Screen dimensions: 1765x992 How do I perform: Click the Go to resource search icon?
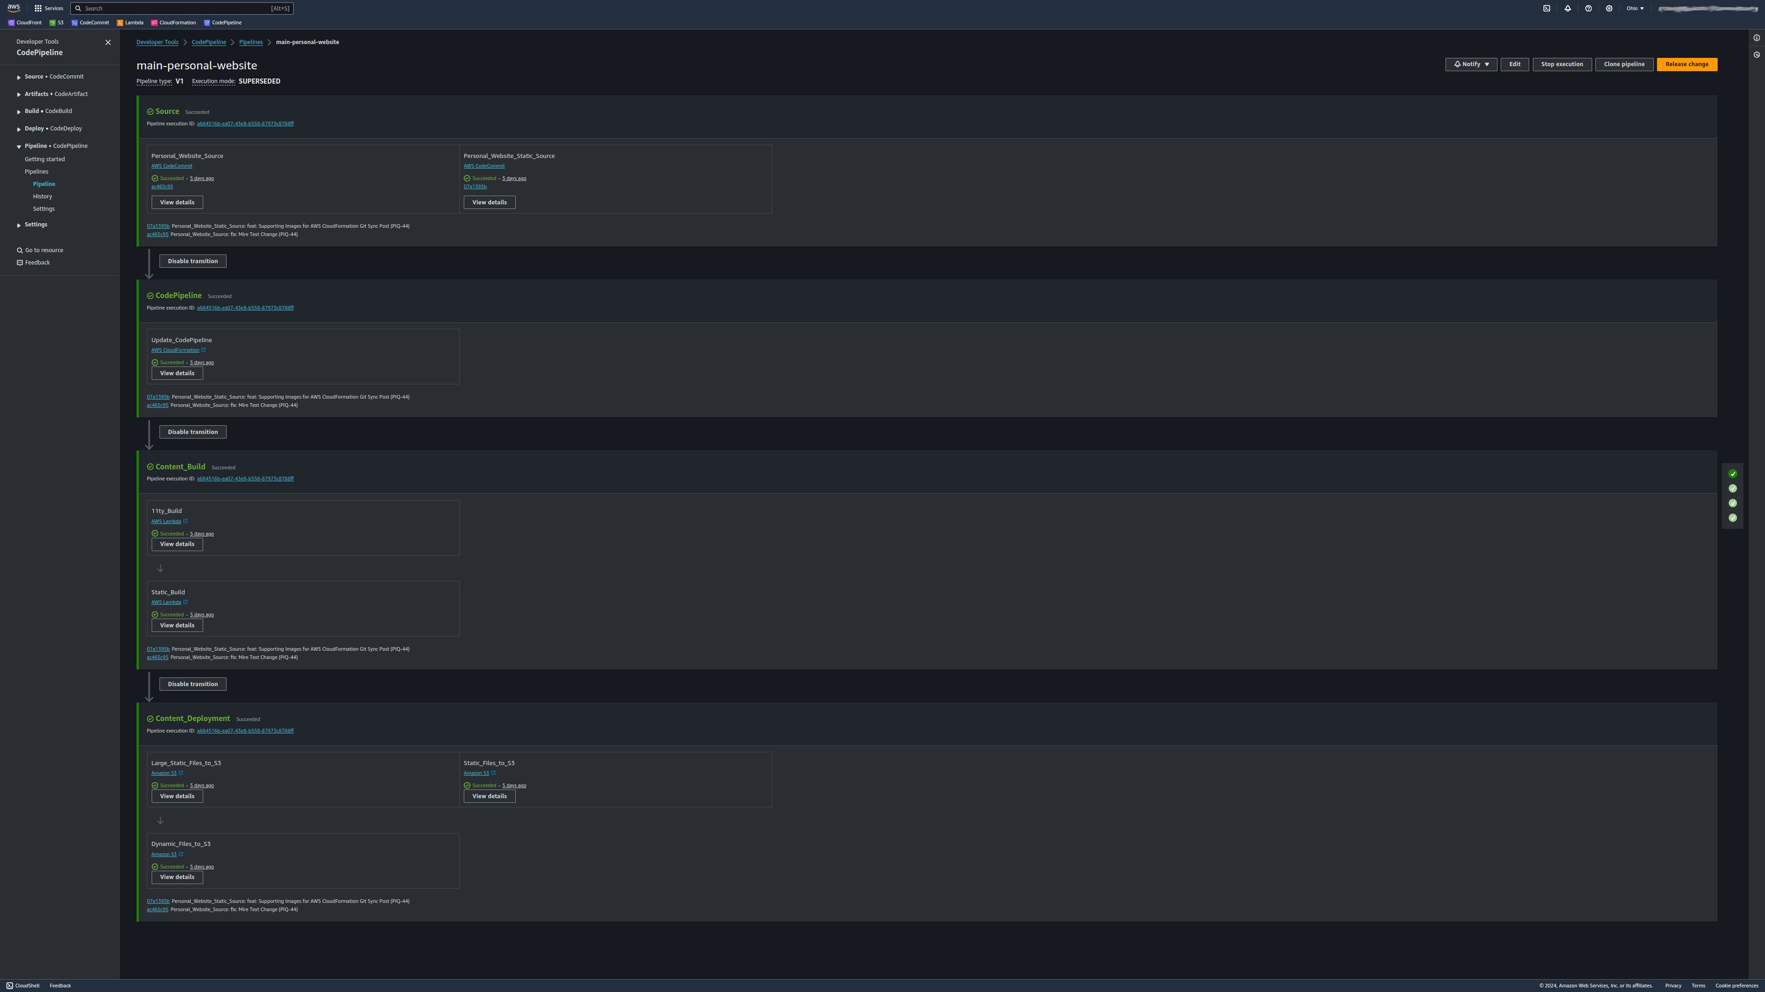coord(20,251)
